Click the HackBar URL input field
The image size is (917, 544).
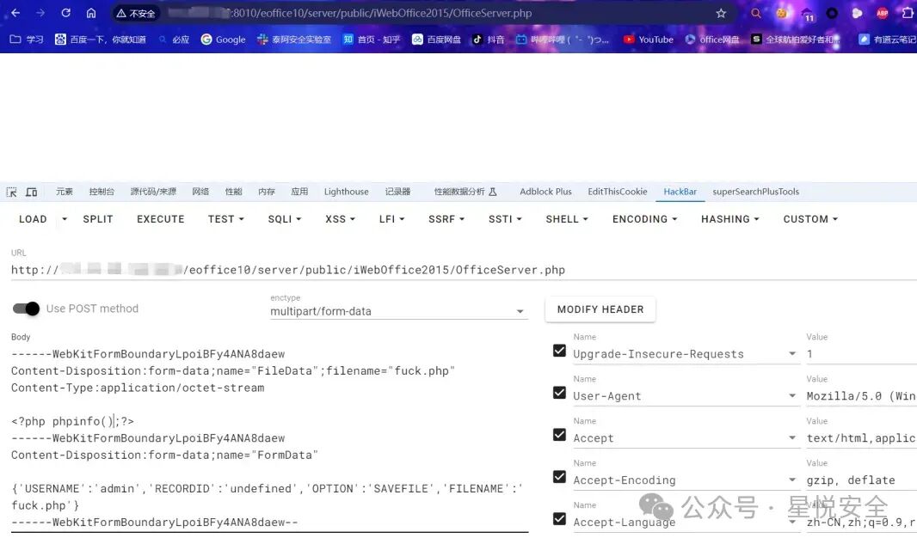pyautogui.click(x=464, y=270)
